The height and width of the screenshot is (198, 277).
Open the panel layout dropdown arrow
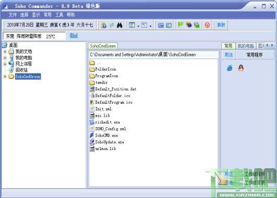pyautogui.click(x=138, y=26)
